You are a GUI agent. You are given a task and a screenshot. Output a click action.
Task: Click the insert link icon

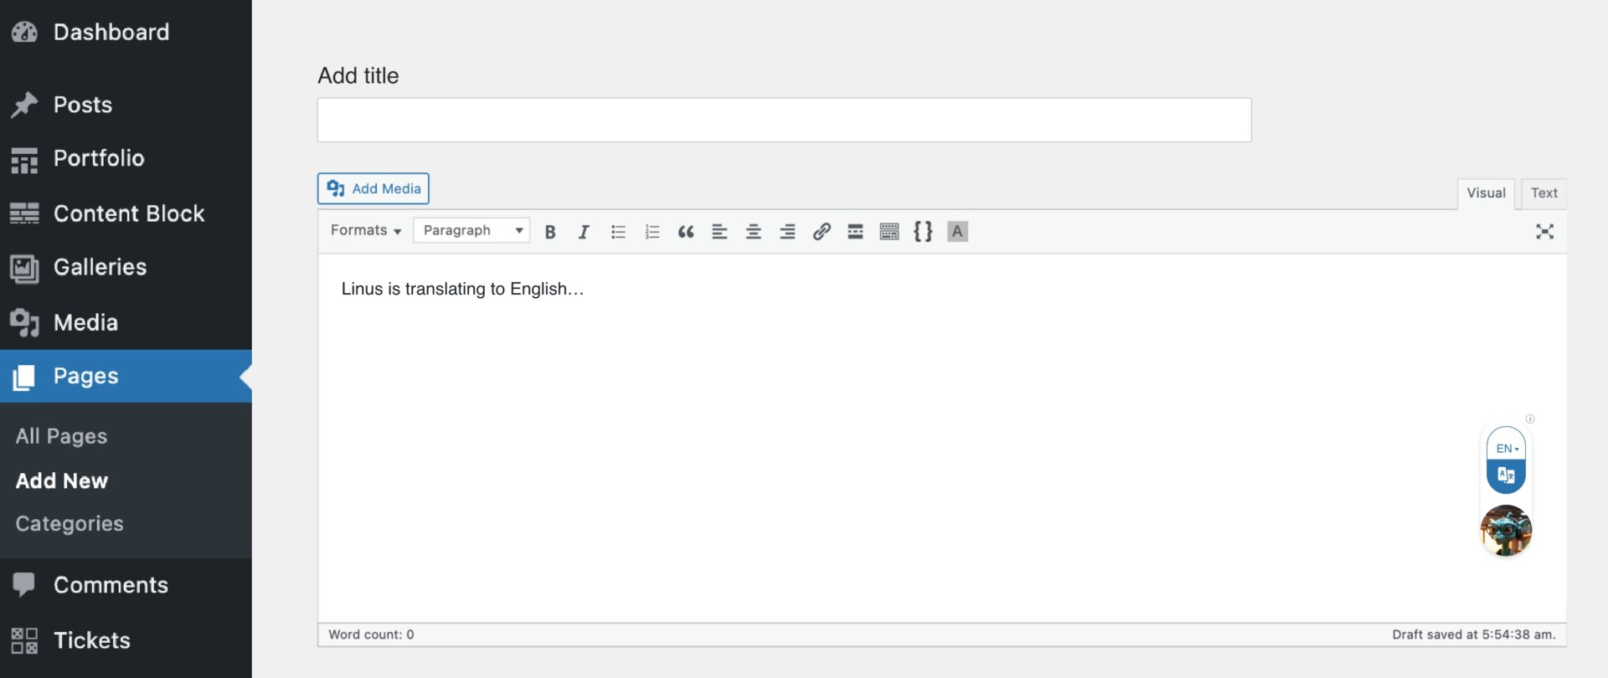(x=822, y=232)
